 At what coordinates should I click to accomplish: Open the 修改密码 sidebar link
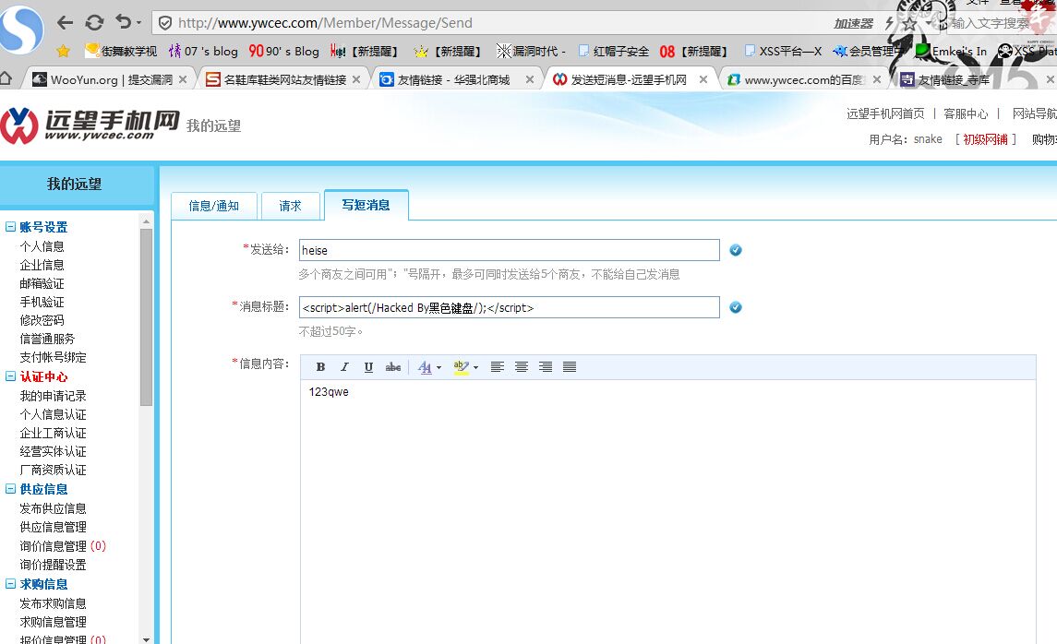(42, 320)
